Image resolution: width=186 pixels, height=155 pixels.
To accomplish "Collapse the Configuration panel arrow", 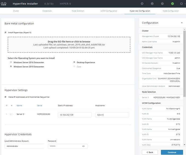I will [182, 23].
